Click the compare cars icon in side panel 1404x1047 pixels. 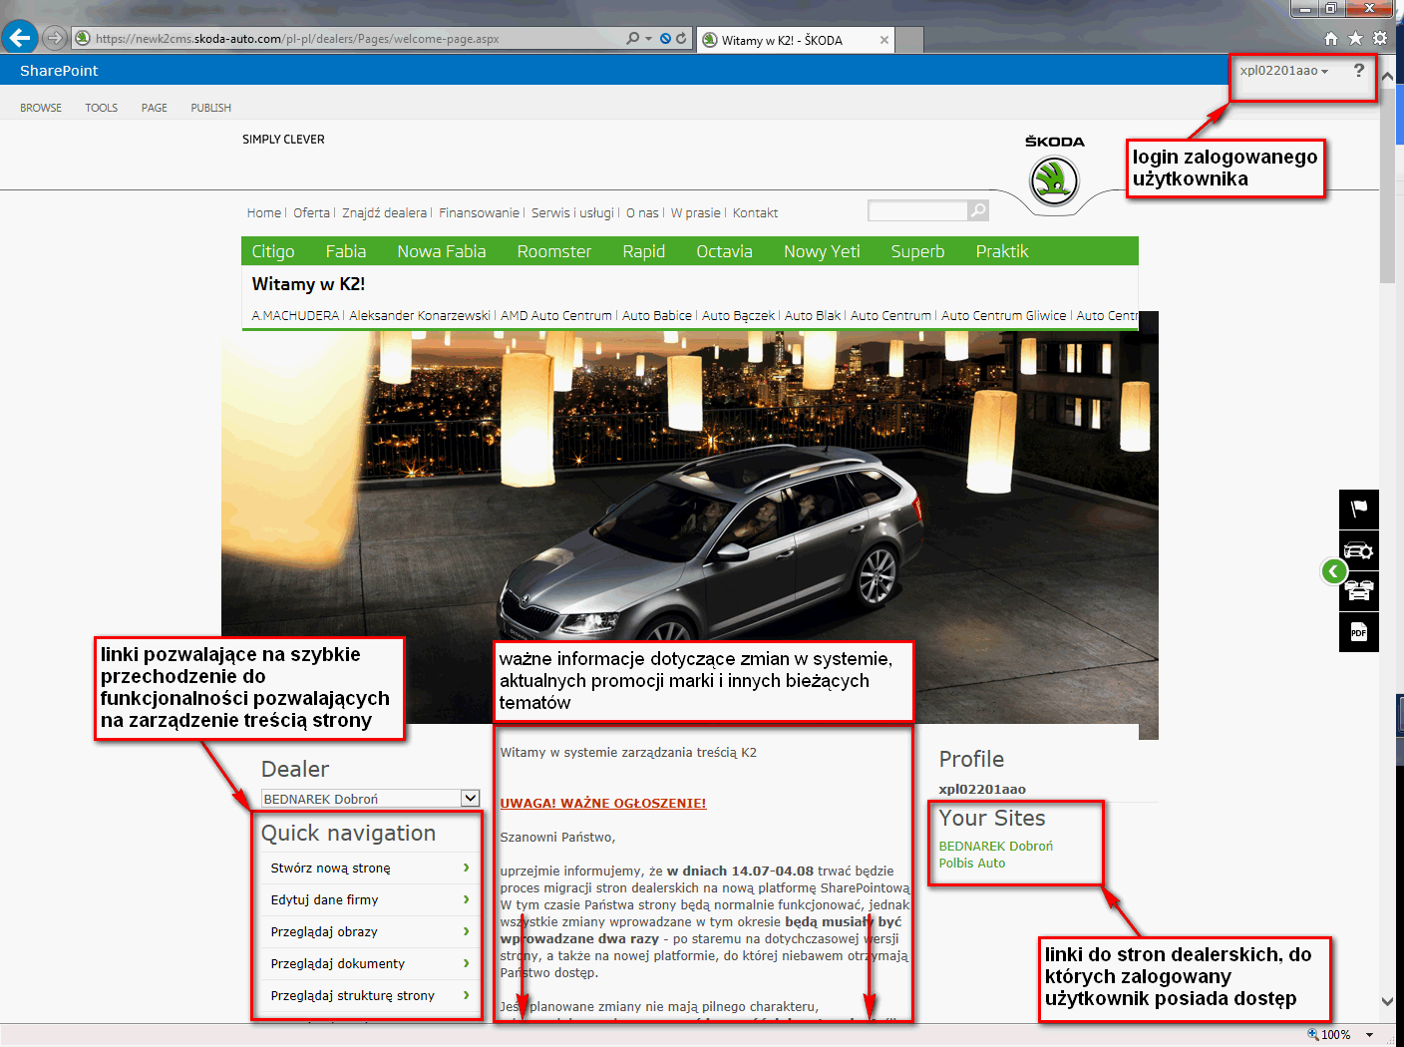coord(1359,591)
